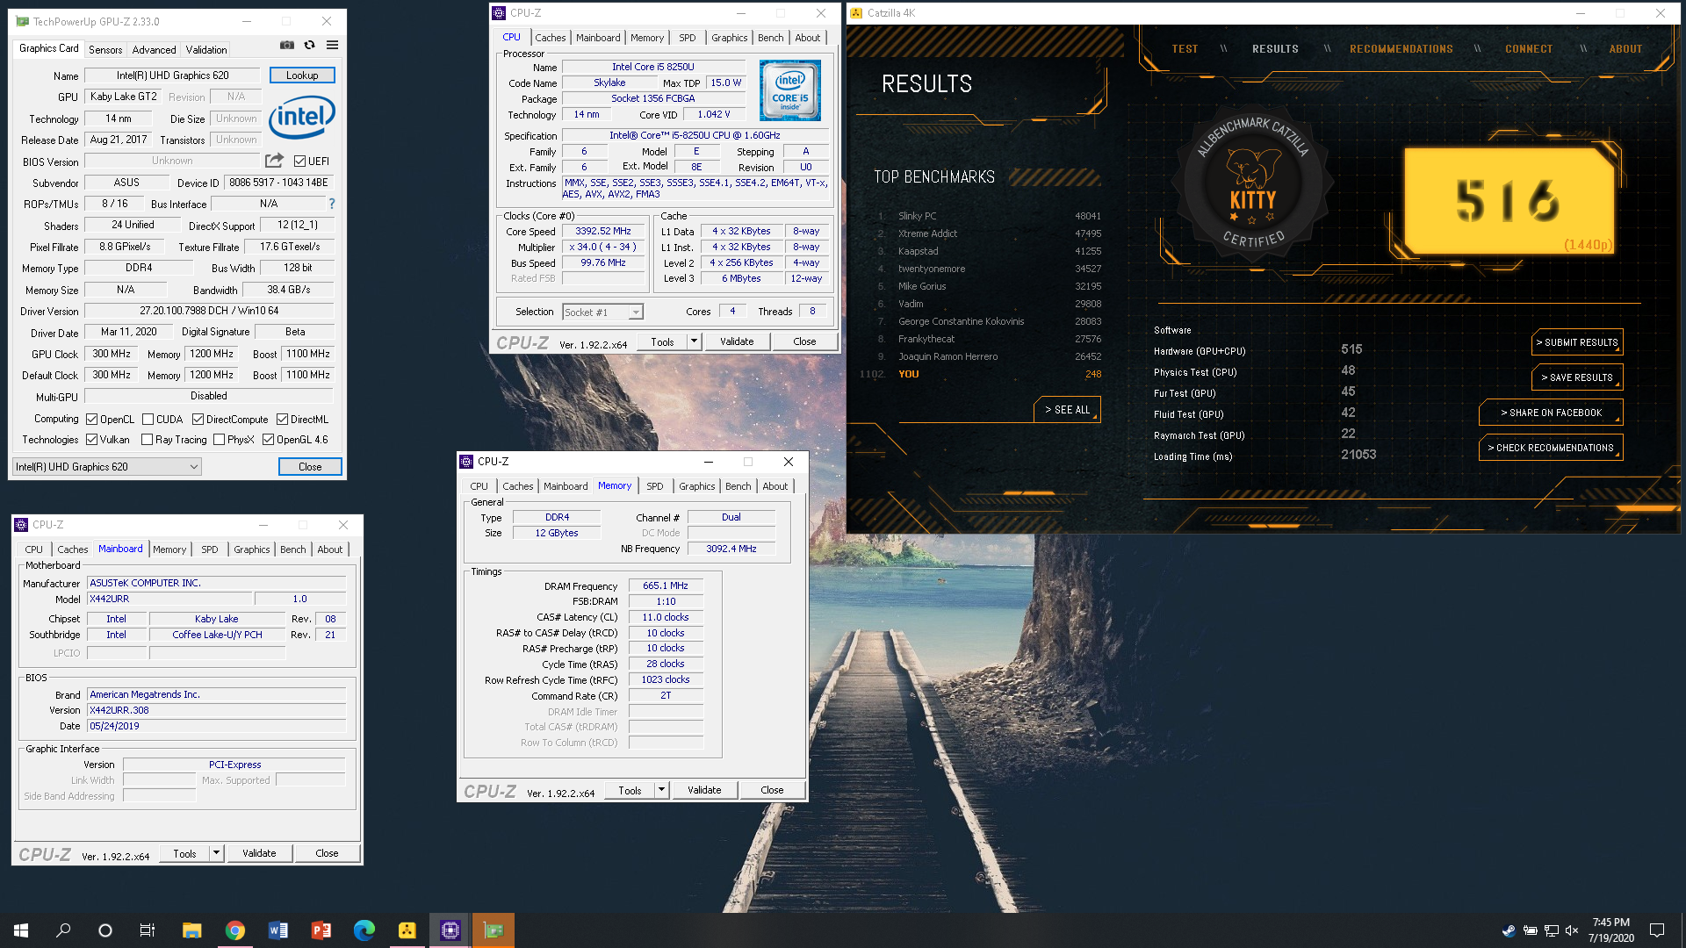Toggle the UEFI checkbox in GPU-Z

tap(299, 162)
